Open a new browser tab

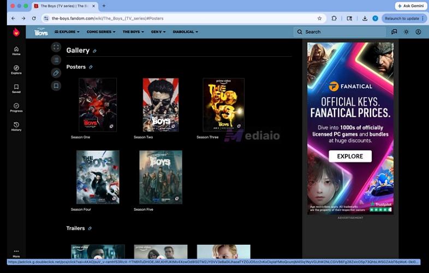(104, 6)
